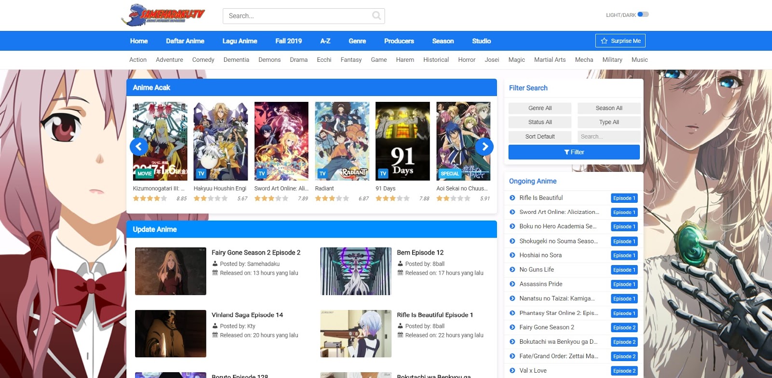Click Episode 1 badge for Nanatsu no Taizai
Image resolution: width=772 pixels, height=378 pixels.
point(624,299)
